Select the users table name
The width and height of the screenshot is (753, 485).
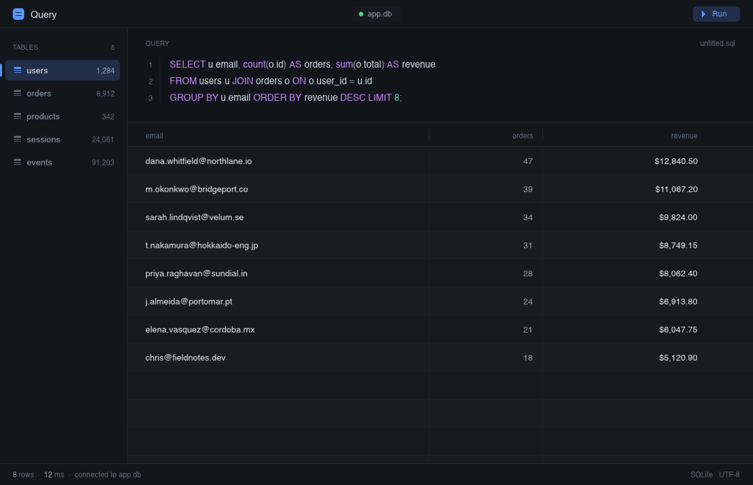[x=37, y=70]
